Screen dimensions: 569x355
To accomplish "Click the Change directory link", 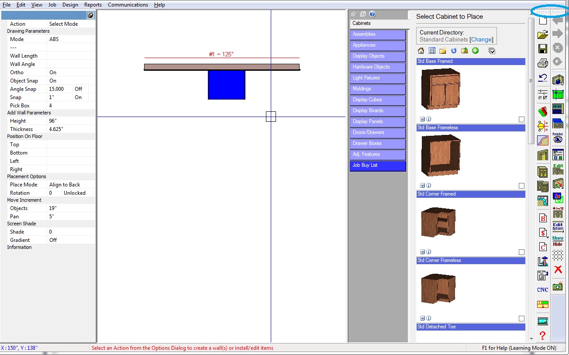I will point(481,39).
